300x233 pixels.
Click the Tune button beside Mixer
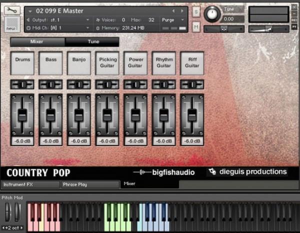click(93, 42)
